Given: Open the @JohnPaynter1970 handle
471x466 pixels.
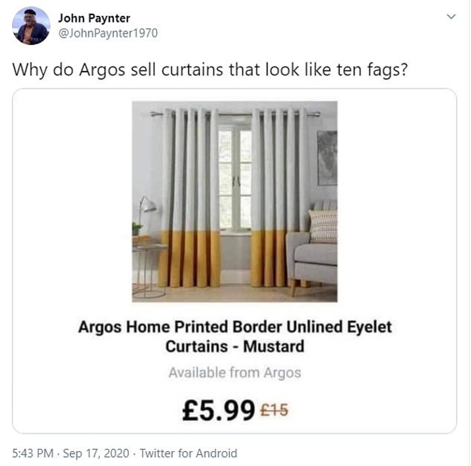Looking at the screenshot, I should point(108,33).
